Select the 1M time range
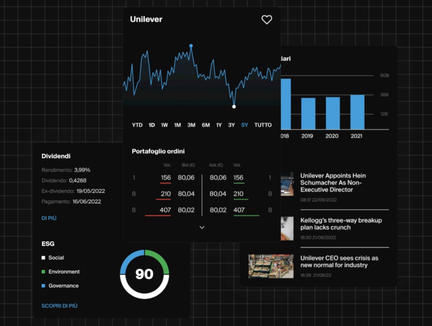Viewport: 432px width, 326px height. click(178, 125)
